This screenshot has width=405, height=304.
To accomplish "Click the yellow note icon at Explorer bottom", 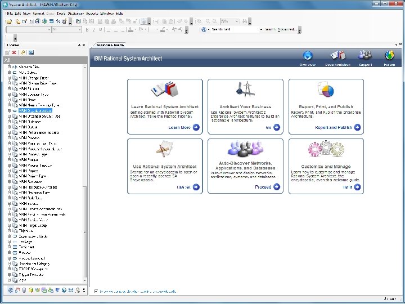I will 31,290.
